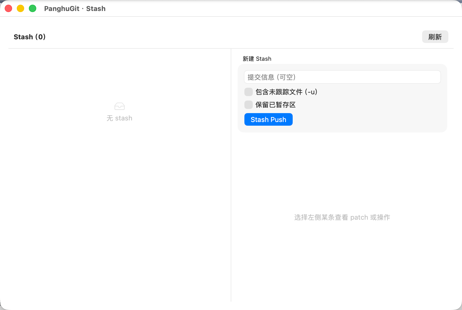Click the PanghuGit · Stash window title
The image size is (462, 310).
coord(75,9)
